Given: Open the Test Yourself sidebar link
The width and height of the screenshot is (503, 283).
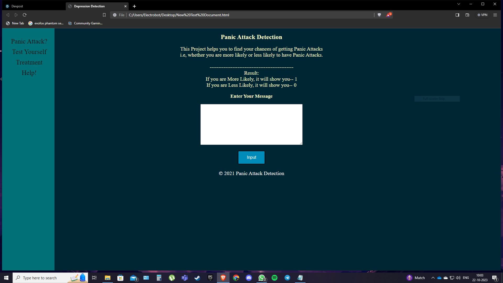Looking at the screenshot, I should (29, 52).
